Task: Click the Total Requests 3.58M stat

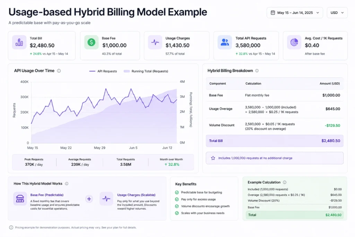Action: 125,162
